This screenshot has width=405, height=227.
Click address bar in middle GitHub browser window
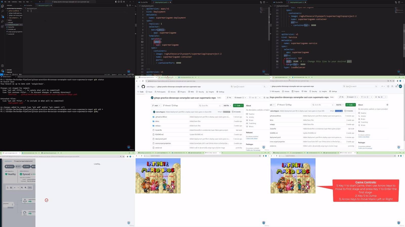[208, 81]
